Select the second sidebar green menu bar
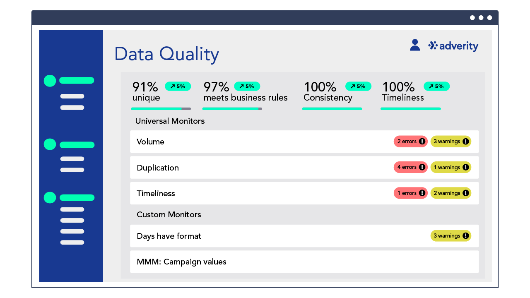This screenshot has width=530, height=298. click(77, 145)
